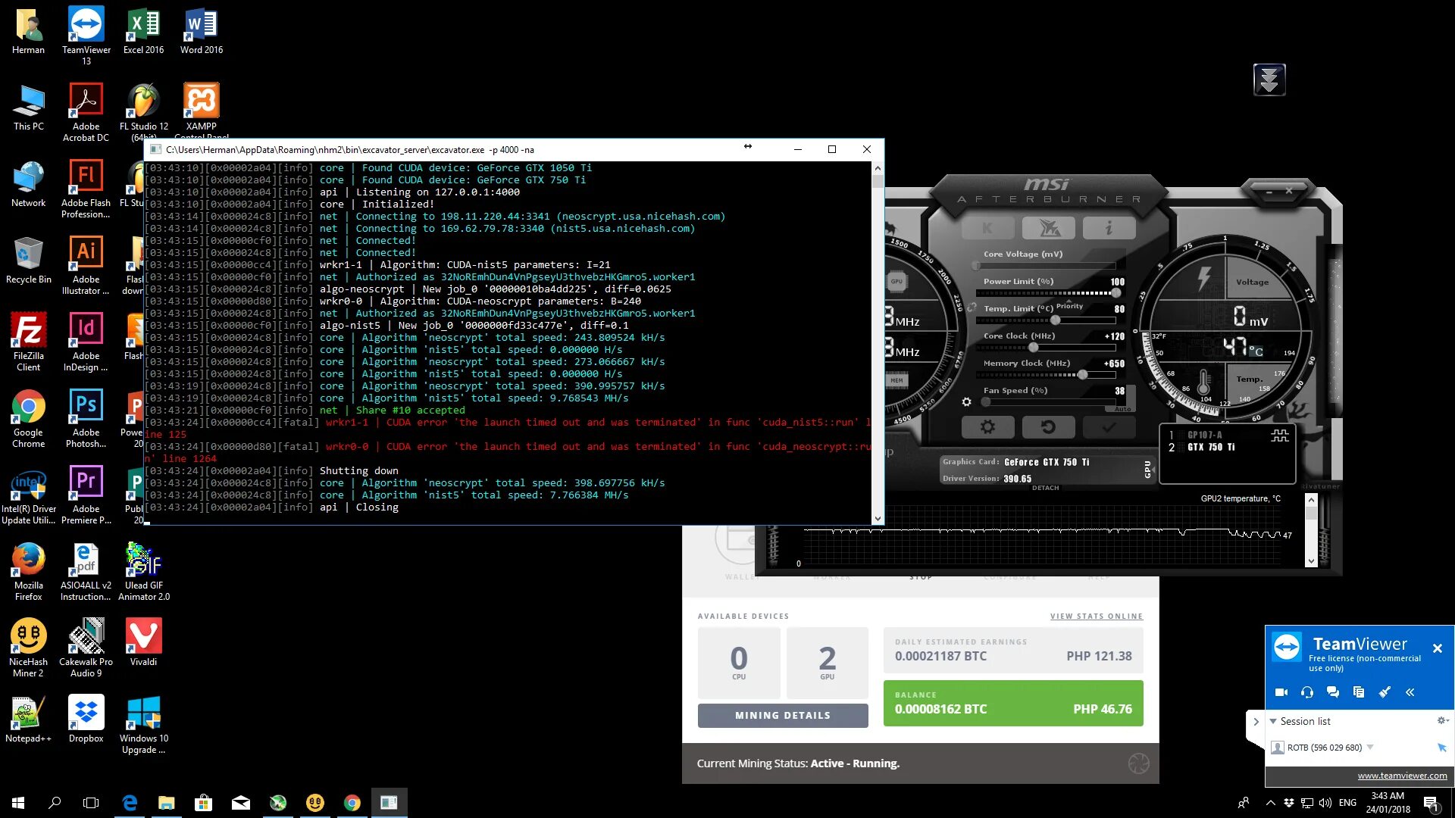This screenshot has width=1455, height=818.
Task: Apply Afterburner settings with the checkmark
Action: (1109, 427)
